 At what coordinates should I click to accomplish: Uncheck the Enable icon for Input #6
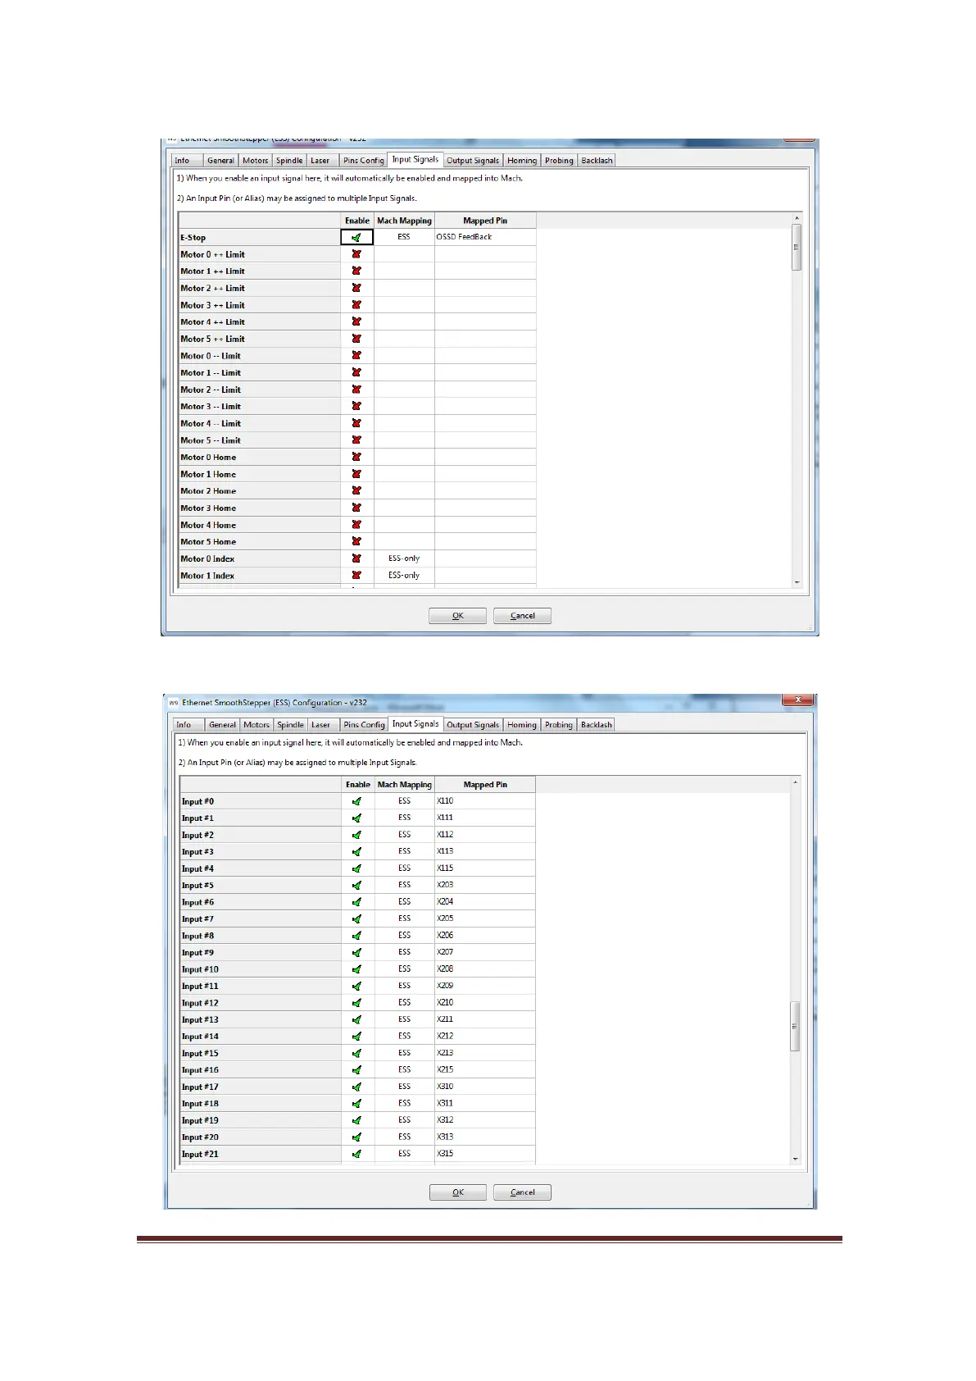356,902
